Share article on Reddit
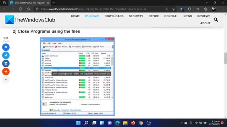The width and height of the screenshot is (227, 127). point(6,72)
